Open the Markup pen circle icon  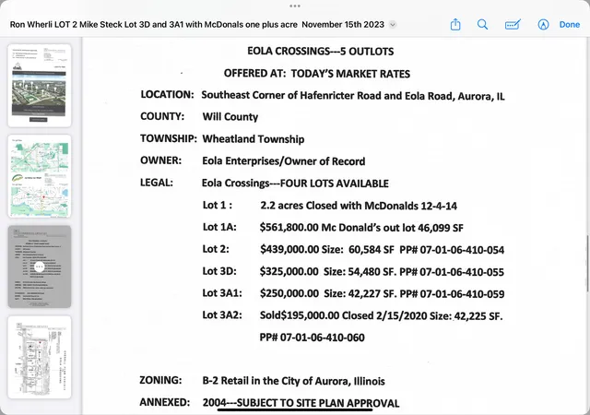pos(543,25)
